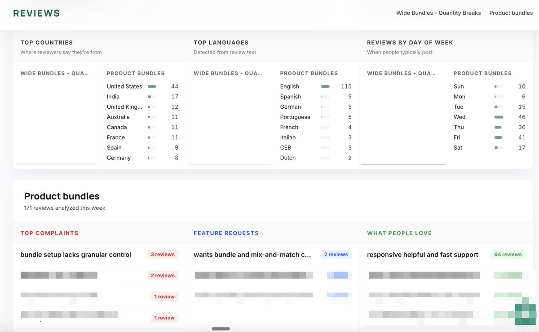The width and height of the screenshot is (539, 332).
Task: Select the United States country row
Action: pyautogui.click(x=142, y=86)
